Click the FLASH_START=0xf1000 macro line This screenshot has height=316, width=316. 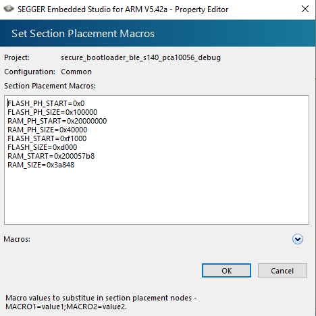click(x=47, y=138)
